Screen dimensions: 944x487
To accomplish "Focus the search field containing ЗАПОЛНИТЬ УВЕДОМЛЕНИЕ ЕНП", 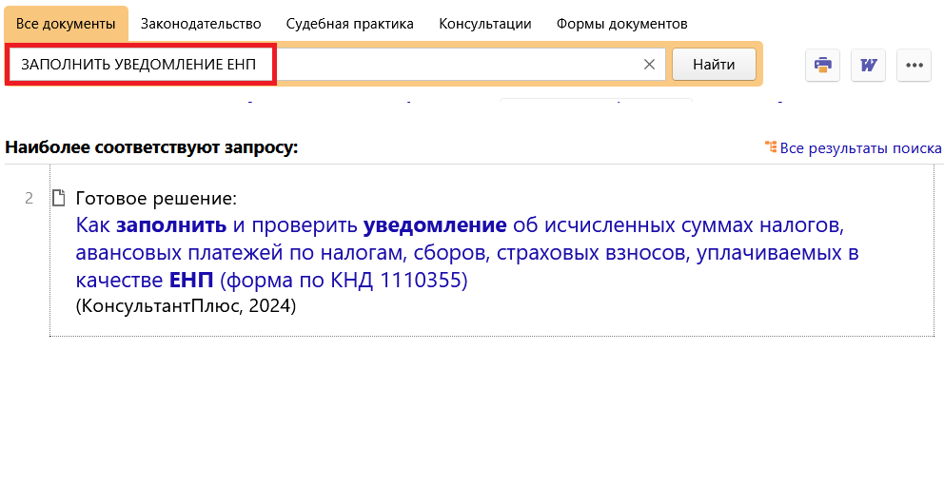I will (x=337, y=65).
